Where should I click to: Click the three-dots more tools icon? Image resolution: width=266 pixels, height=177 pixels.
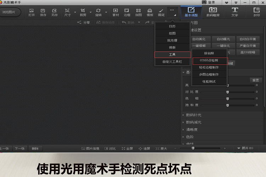(x=172, y=12)
